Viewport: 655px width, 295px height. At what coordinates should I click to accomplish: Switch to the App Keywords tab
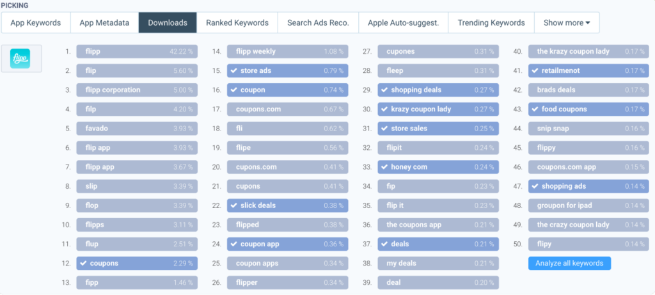[x=36, y=22]
